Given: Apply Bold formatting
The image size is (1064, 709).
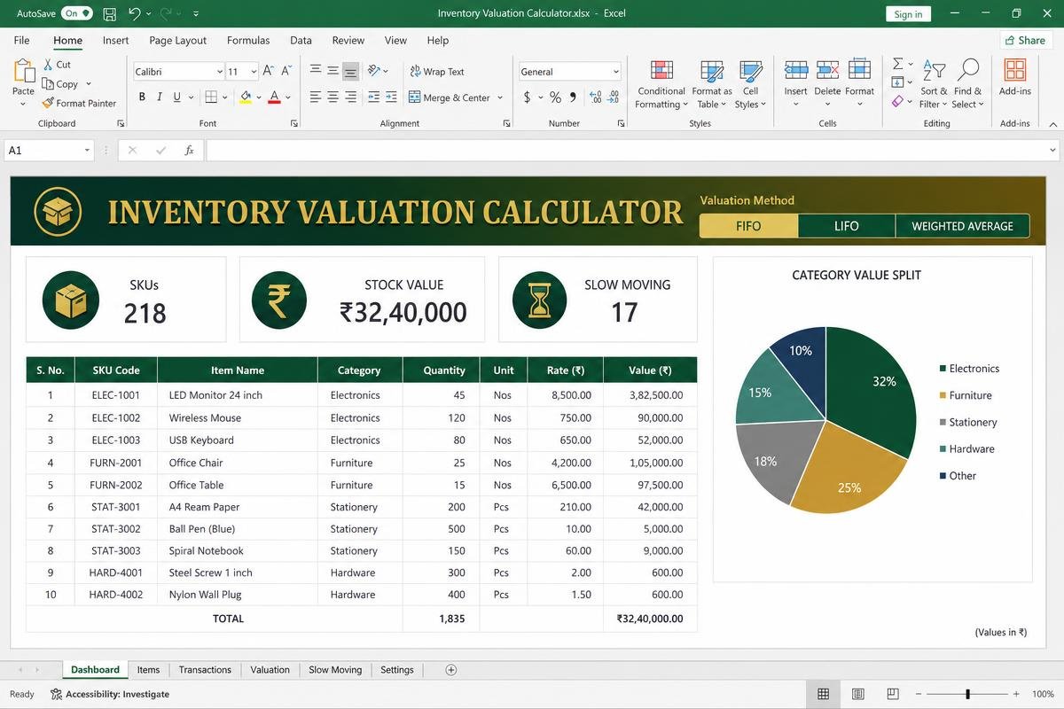Looking at the screenshot, I should coord(142,97).
